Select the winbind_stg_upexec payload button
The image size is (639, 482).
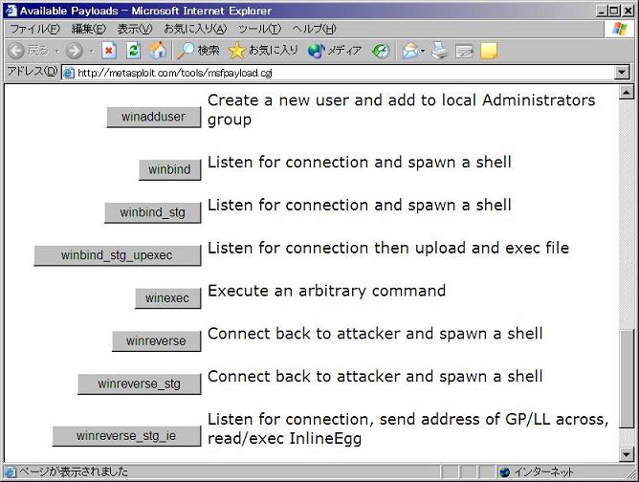coord(118,255)
